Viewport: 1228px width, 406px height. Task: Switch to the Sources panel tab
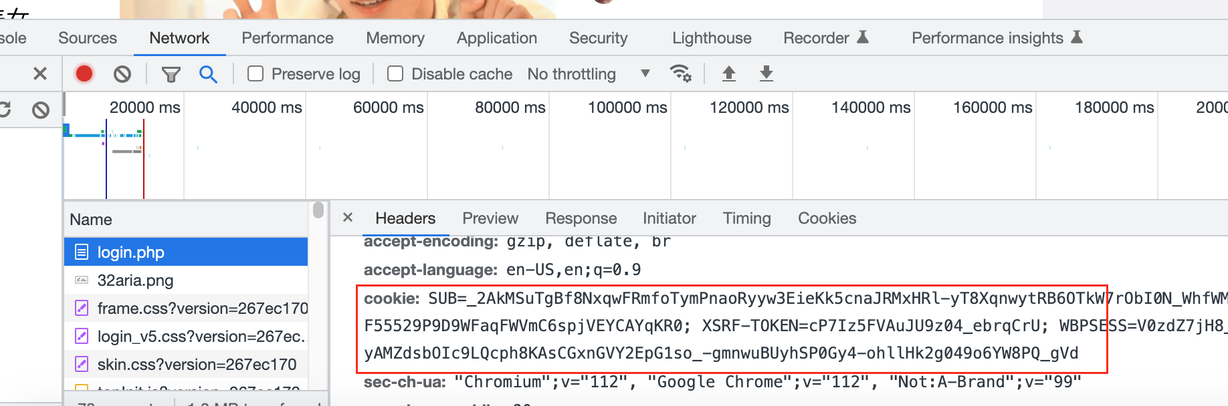[x=88, y=38]
